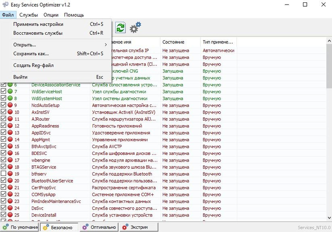Screen dimensions: 332x232
Task: Toggle checkbox for NcdAutoSetup service
Action: 3,105
